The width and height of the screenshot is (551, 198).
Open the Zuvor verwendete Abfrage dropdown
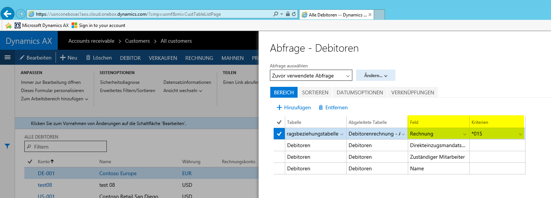311,76
